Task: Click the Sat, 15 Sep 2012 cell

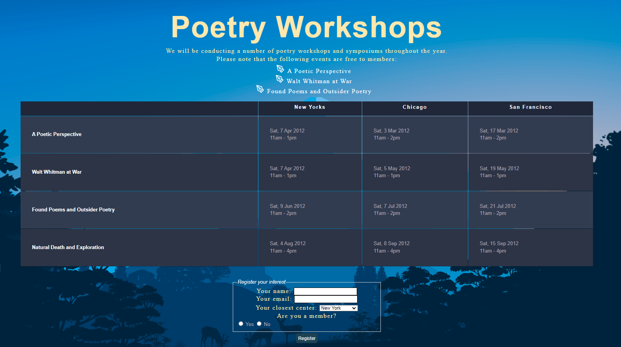Action: (x=530, y=248)
